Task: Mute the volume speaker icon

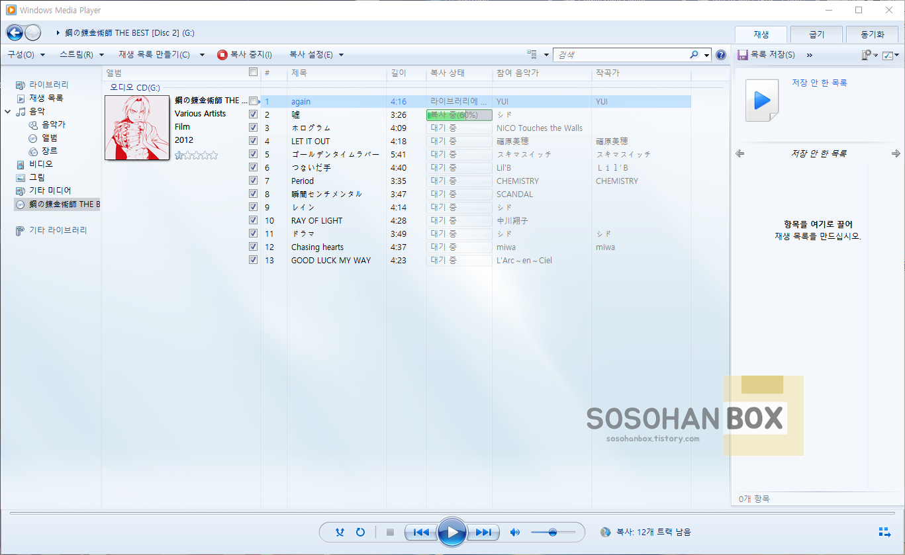Action: [515, 532]
